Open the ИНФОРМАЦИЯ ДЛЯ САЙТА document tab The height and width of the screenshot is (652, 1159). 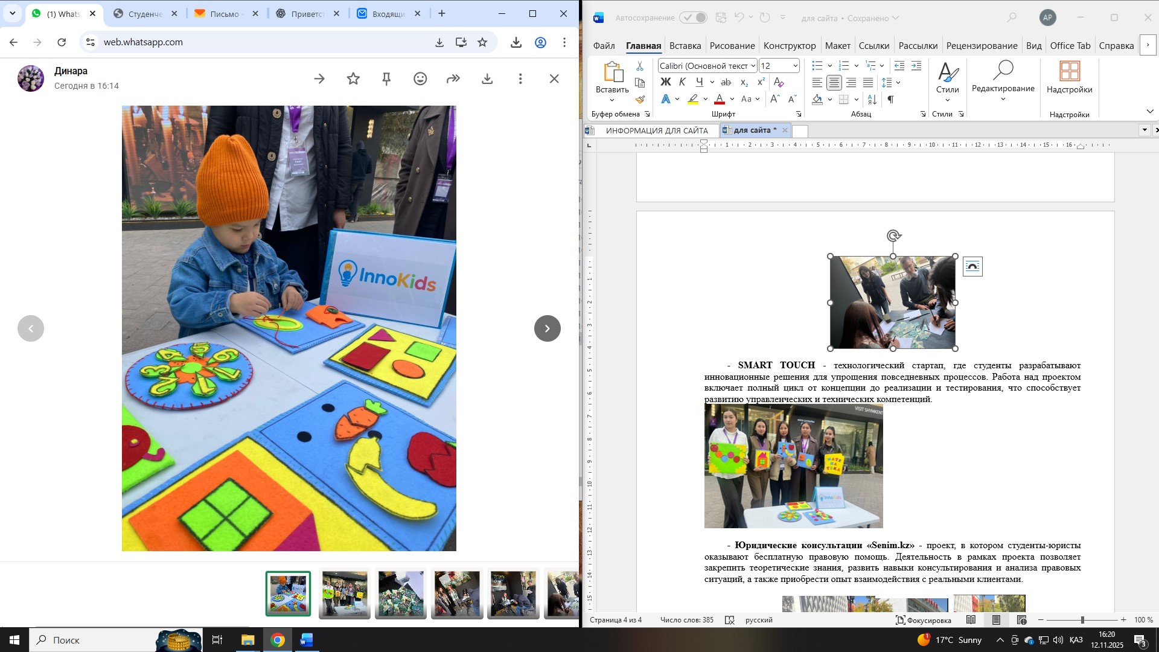(656, 130)
